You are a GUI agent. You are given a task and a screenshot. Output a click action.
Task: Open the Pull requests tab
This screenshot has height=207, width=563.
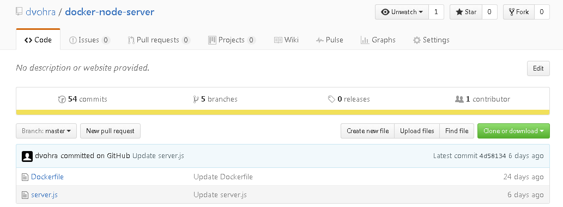(159, 40)
